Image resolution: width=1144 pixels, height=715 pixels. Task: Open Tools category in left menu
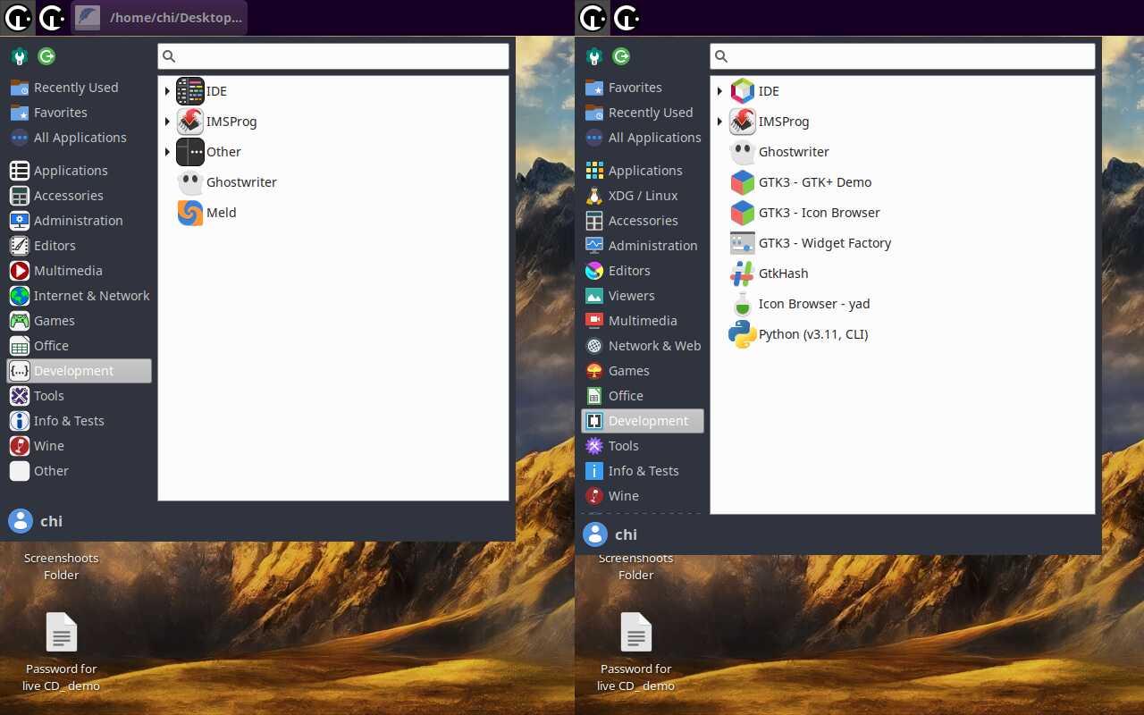(x=80, y=396)
